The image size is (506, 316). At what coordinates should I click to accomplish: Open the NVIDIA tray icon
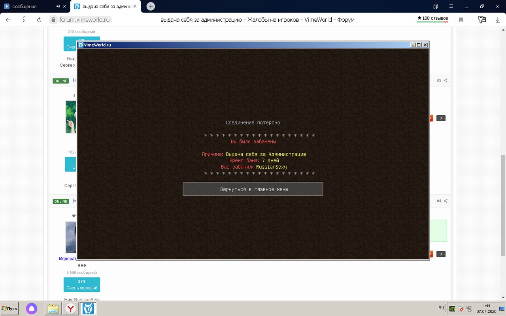pos(453,309)
